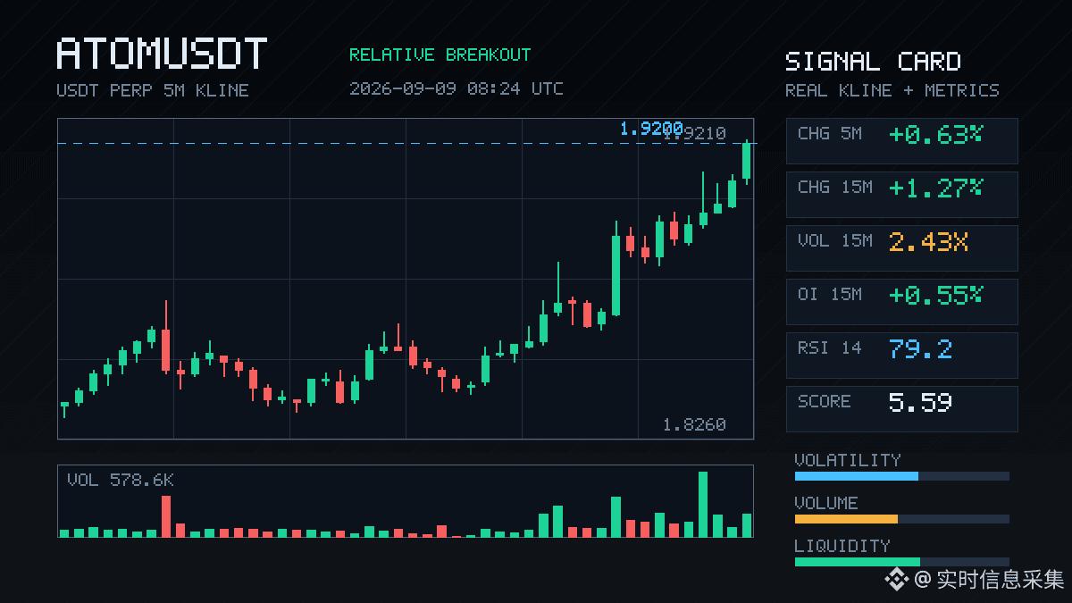Click the tall red volume bar

[x=165, y=516]
